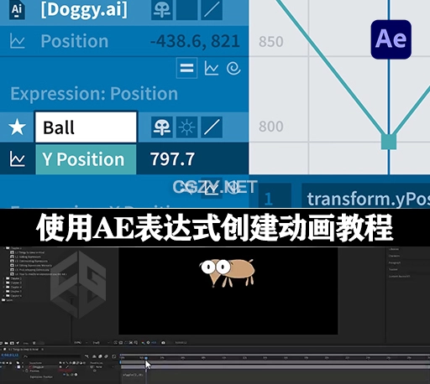430x384 pixels.
Task: Click the transform.yPos expression text
Action: [368, 199]
